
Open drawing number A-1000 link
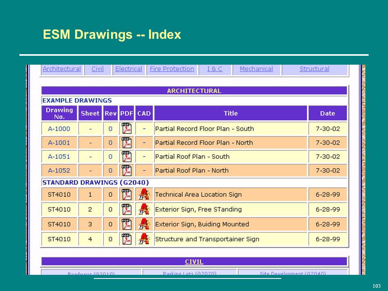59,129
